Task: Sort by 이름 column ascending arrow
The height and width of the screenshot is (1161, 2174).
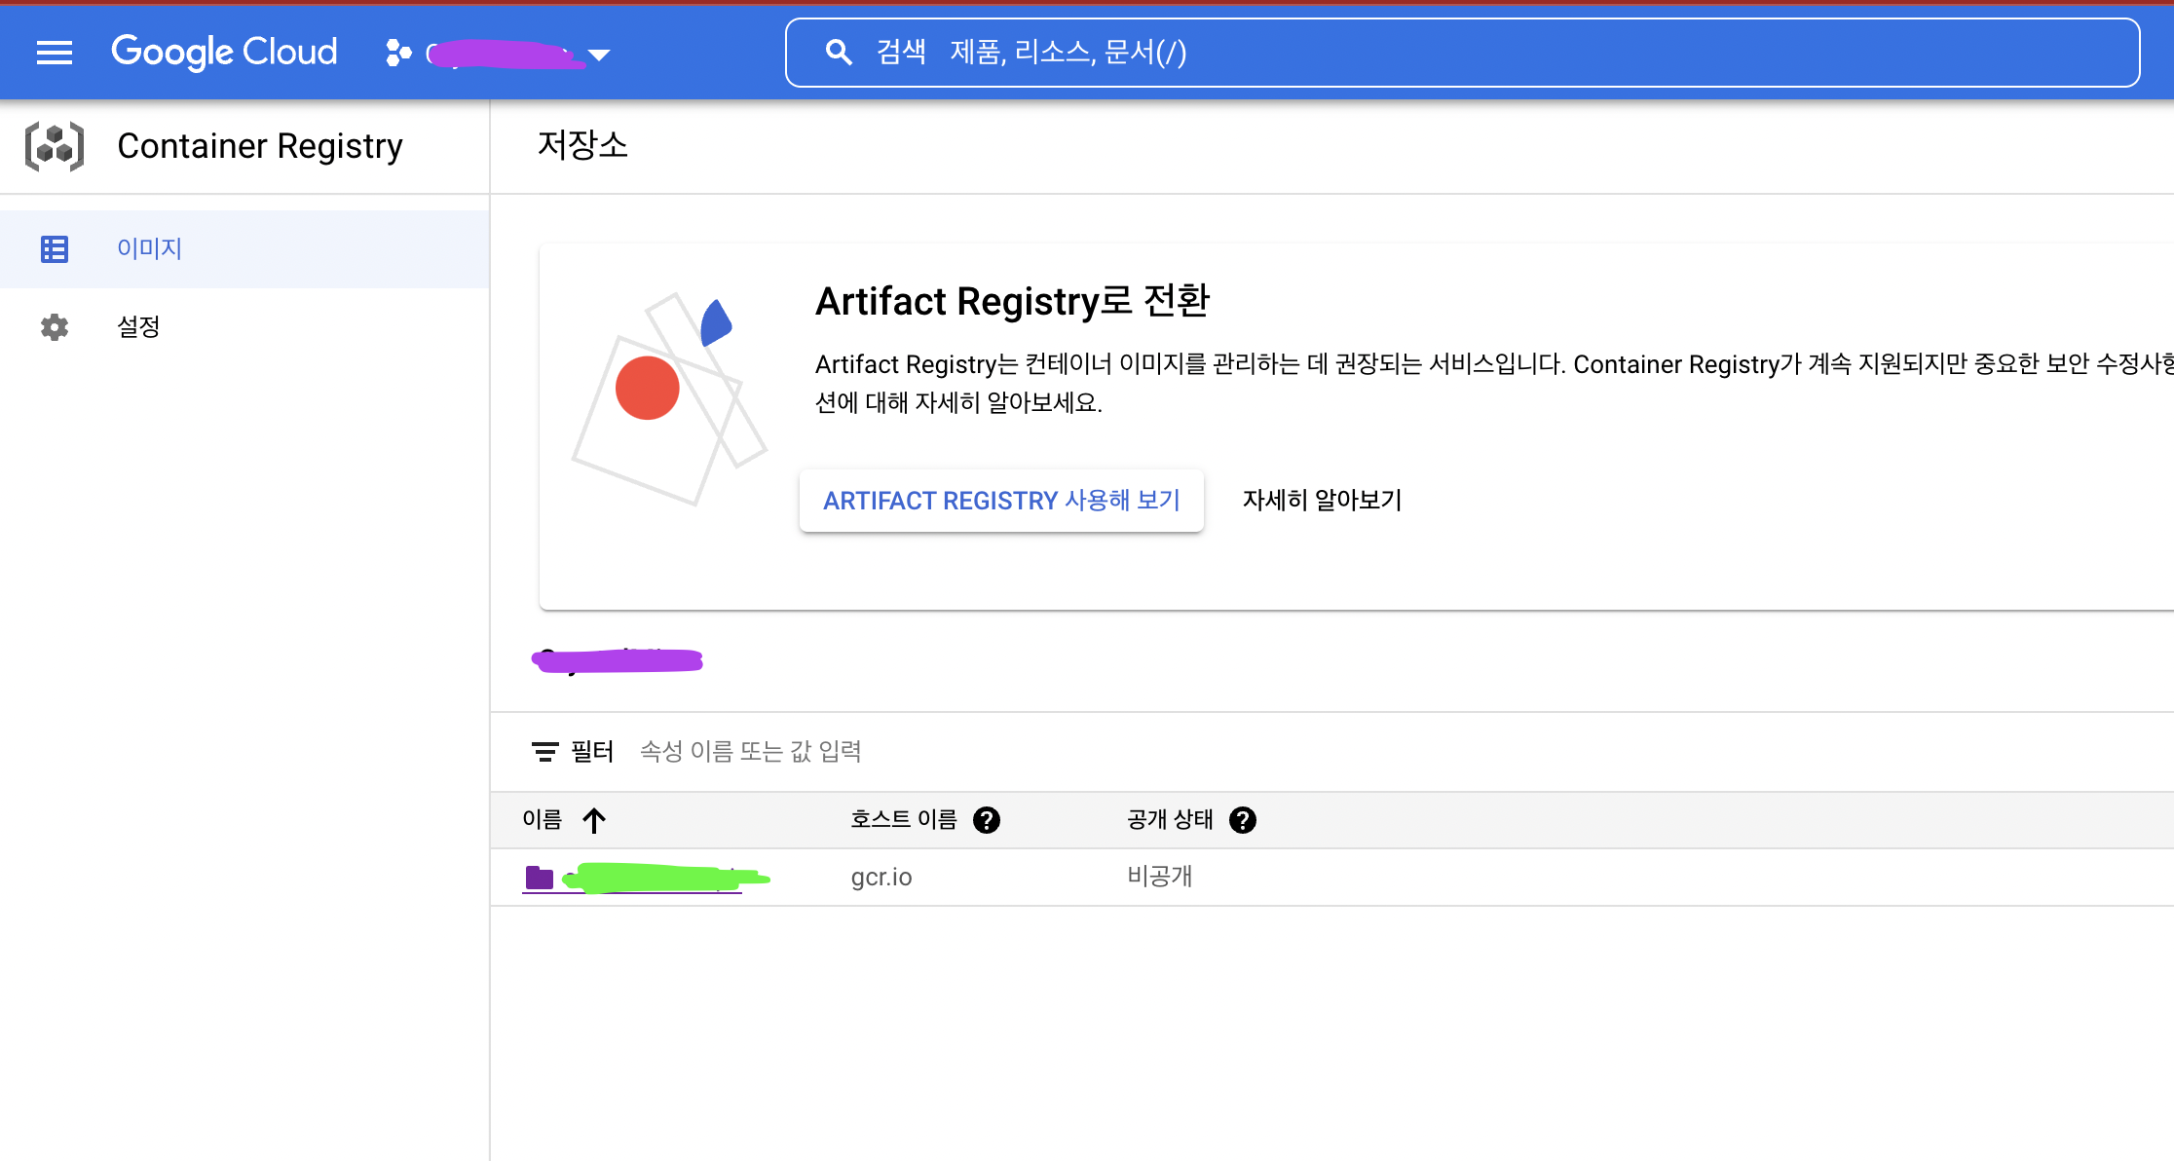Action: coord(594,820)
